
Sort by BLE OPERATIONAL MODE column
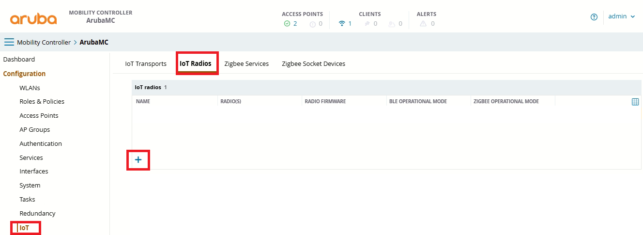418,102
